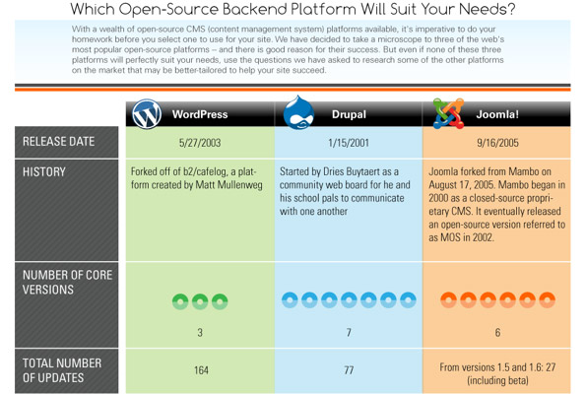
Task: Click the TOTAL NUMBER OF UPDATES label
Action: click(62, 370)
